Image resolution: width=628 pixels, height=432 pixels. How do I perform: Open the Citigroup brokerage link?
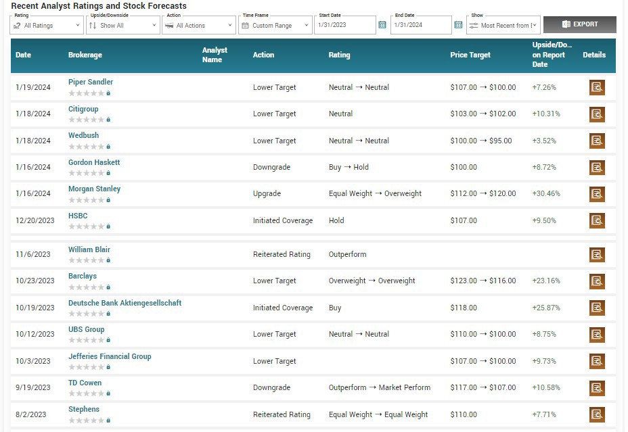[83, 109]
